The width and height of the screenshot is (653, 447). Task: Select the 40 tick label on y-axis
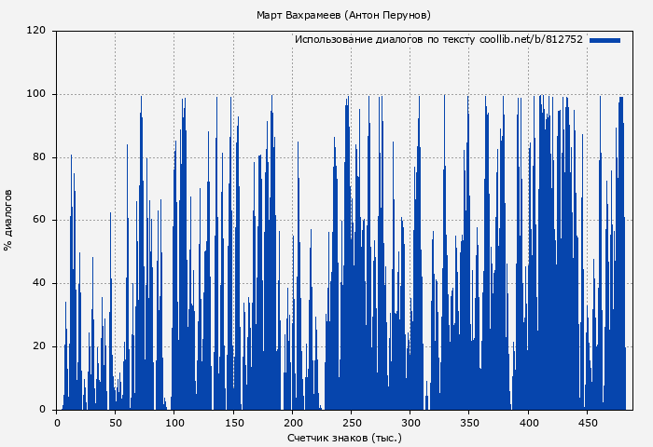pyautogui.click(x=40, y=284)
